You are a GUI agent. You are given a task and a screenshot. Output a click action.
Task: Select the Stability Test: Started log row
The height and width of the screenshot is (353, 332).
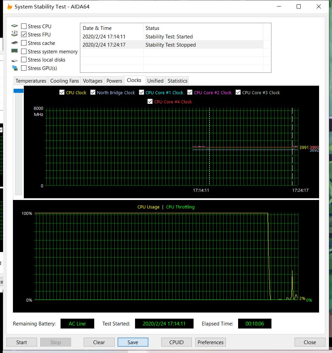[173, 36]
